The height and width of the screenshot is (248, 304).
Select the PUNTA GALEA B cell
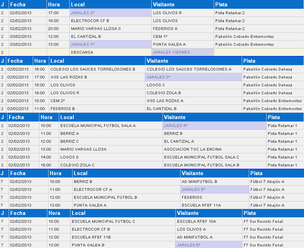123,245
